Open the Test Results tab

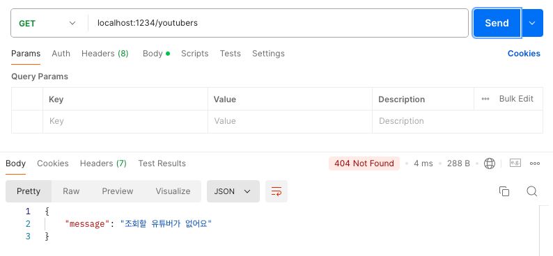tap(162, 163)
